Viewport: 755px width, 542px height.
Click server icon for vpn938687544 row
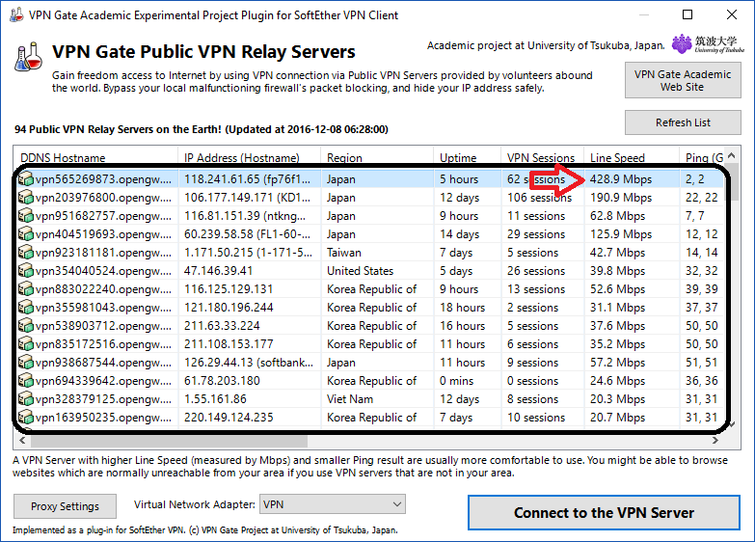click(26, 363)
